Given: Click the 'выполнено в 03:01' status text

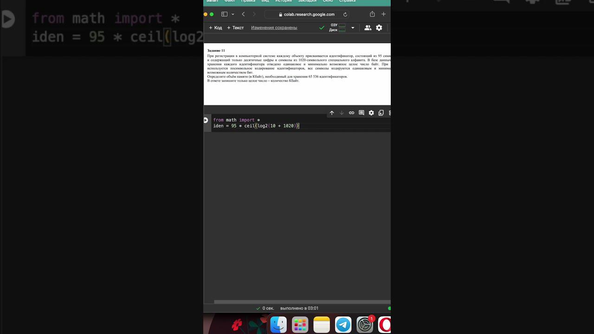Looking at the screenshot, I should pyautogui.click(x=299, y=308).
